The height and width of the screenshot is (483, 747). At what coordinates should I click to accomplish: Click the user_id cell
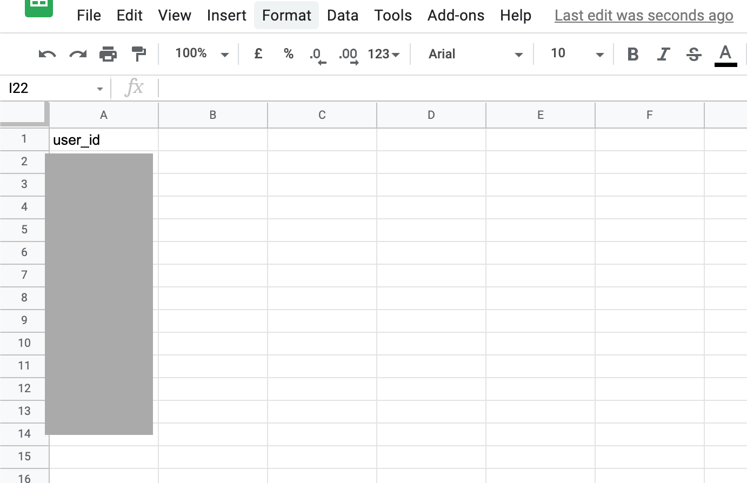pos(104,140)
